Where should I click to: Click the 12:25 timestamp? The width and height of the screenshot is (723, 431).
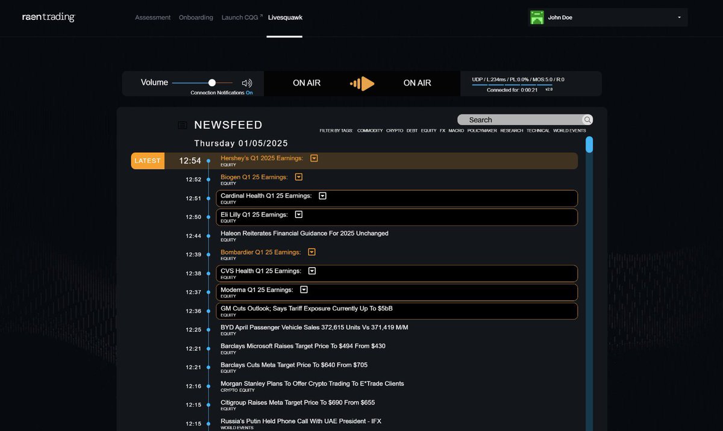(193, 330)
